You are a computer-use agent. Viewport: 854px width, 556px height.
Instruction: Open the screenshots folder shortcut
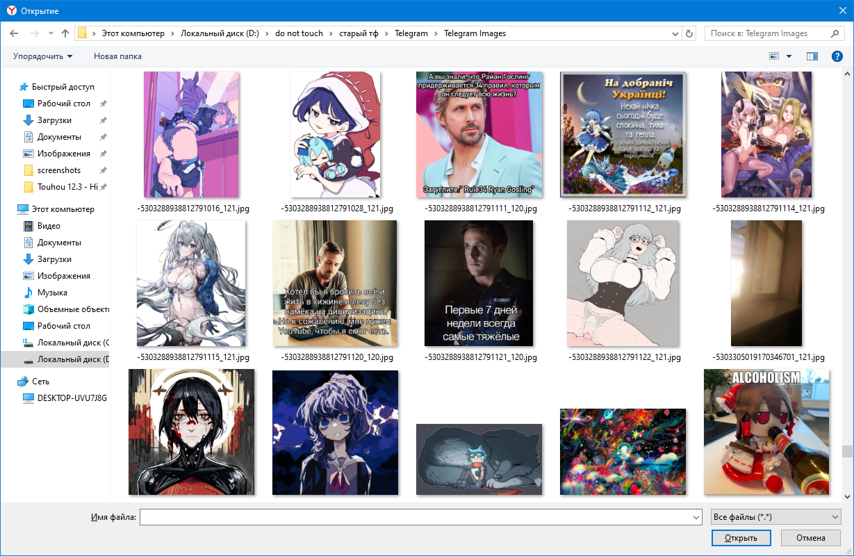click(59, 170)
